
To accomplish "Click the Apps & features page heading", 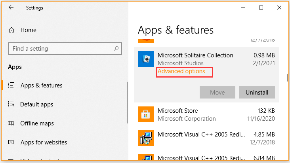I will 176,30.
